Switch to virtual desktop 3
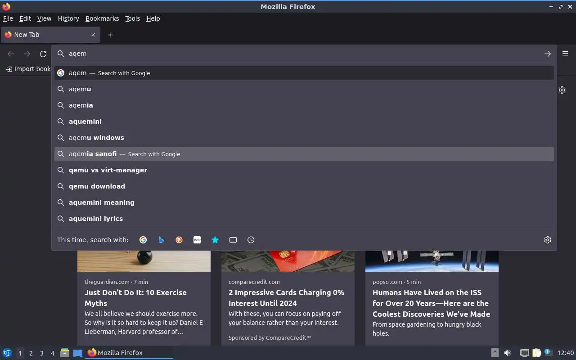Screen dimensions: 576x360 pos(41,353)
